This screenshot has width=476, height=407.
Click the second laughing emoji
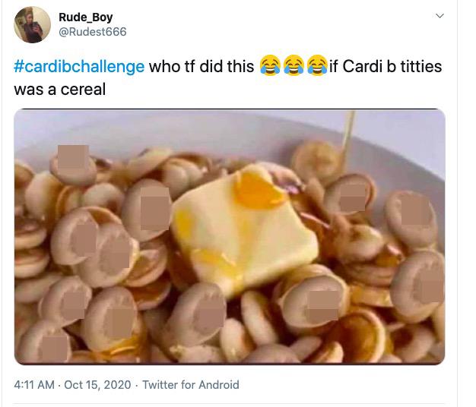click(294, 65)
